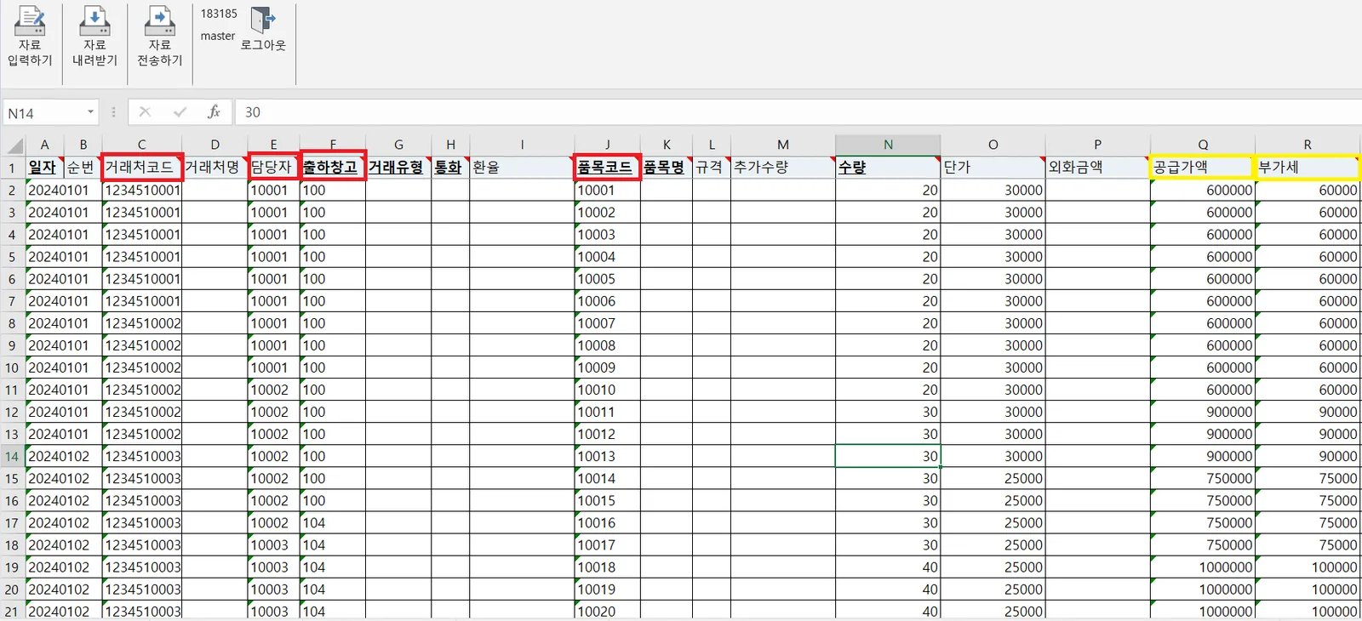Select column N header
Image resolution: width=1362 pixels, height=621 pixels.
click(x=888, y=145)
